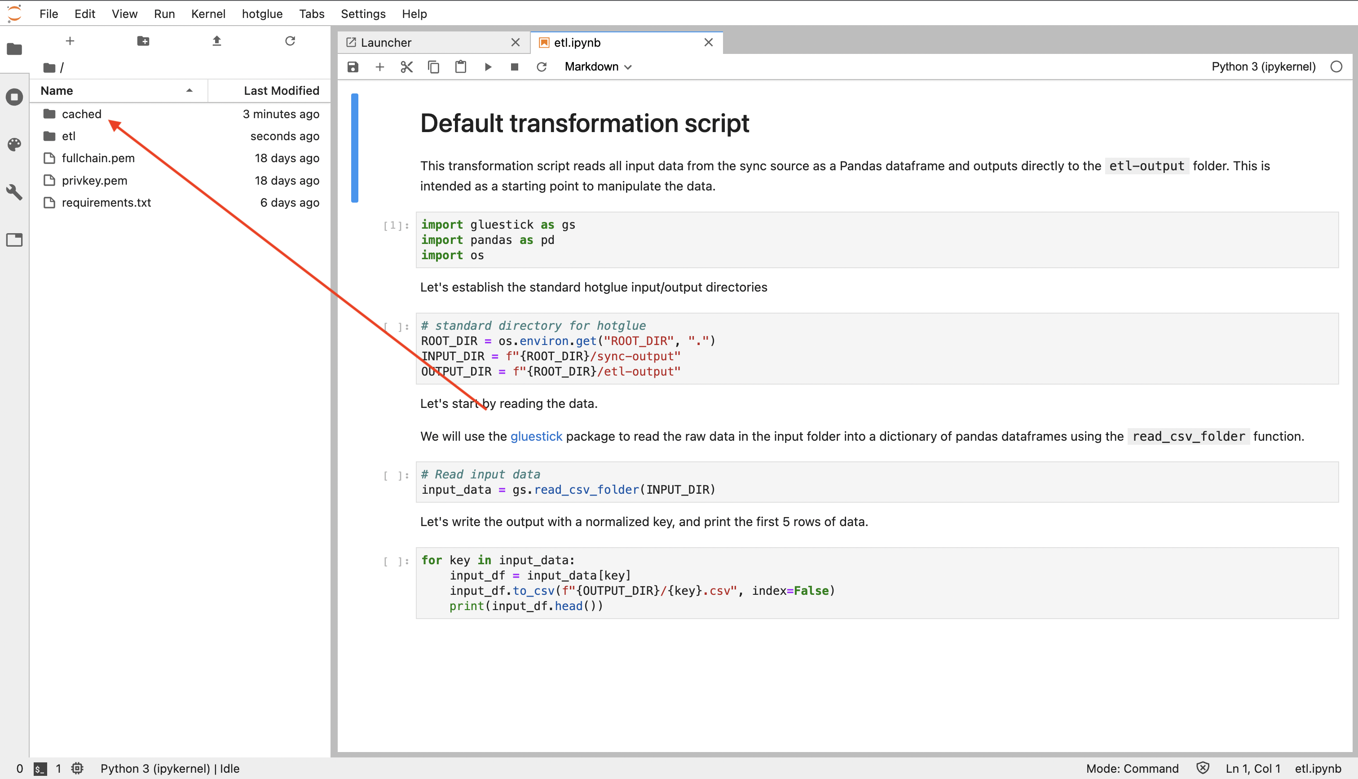The height and width of the screenshot is (779, 1358).
Task: Open the Running Terminals and Kernels sidebar
Action: [14, 97]
